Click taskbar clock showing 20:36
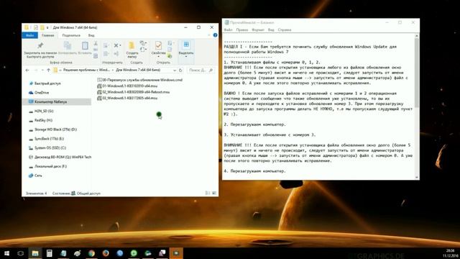Screen dimensions: 460x259 click(450, 253)
